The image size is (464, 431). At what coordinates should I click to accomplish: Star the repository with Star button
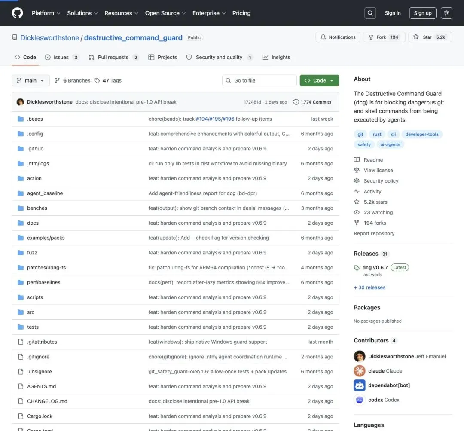[430, 37]
